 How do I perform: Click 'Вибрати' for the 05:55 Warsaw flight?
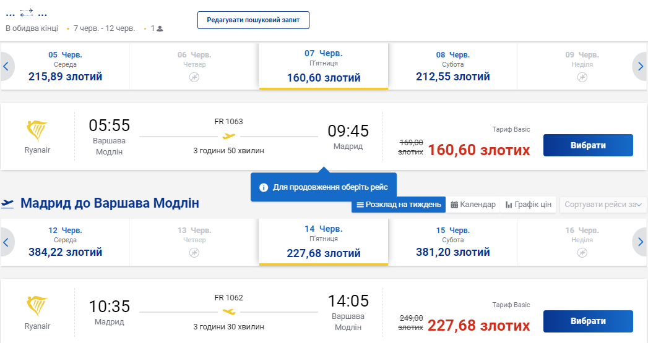coord(587,146)
